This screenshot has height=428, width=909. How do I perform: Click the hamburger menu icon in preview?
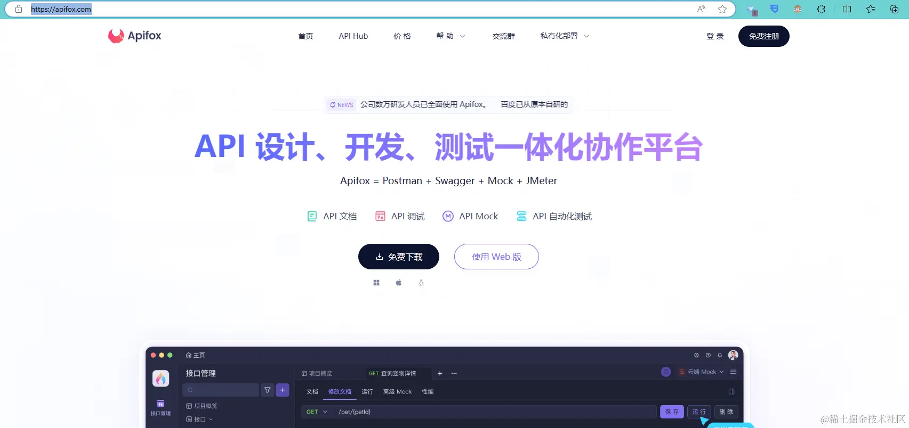734,372
